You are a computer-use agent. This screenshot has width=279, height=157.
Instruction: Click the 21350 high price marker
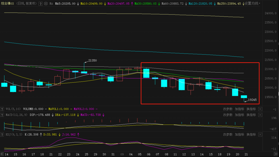pyautogui.click(x=92, y=61)
